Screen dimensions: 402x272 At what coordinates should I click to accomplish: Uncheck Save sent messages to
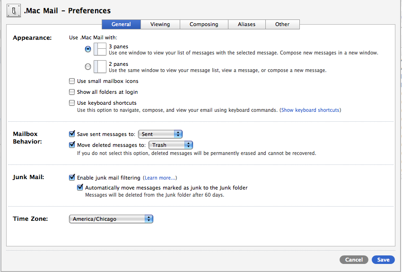(x=72, y=134)
